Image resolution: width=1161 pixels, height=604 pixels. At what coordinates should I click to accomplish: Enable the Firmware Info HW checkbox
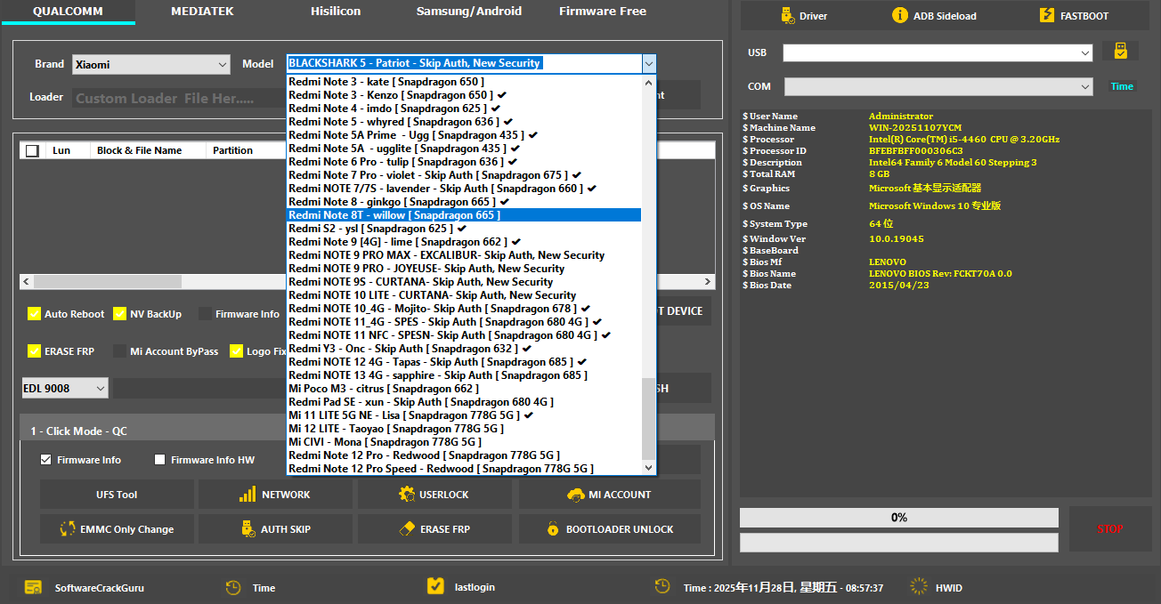[x=160, y=460]
